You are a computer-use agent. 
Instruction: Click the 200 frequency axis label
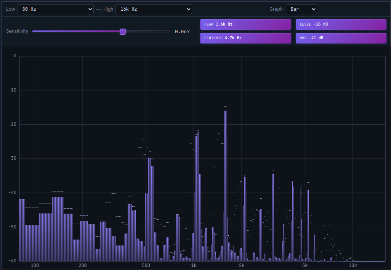pyautogui.click(x=83, y=265)
